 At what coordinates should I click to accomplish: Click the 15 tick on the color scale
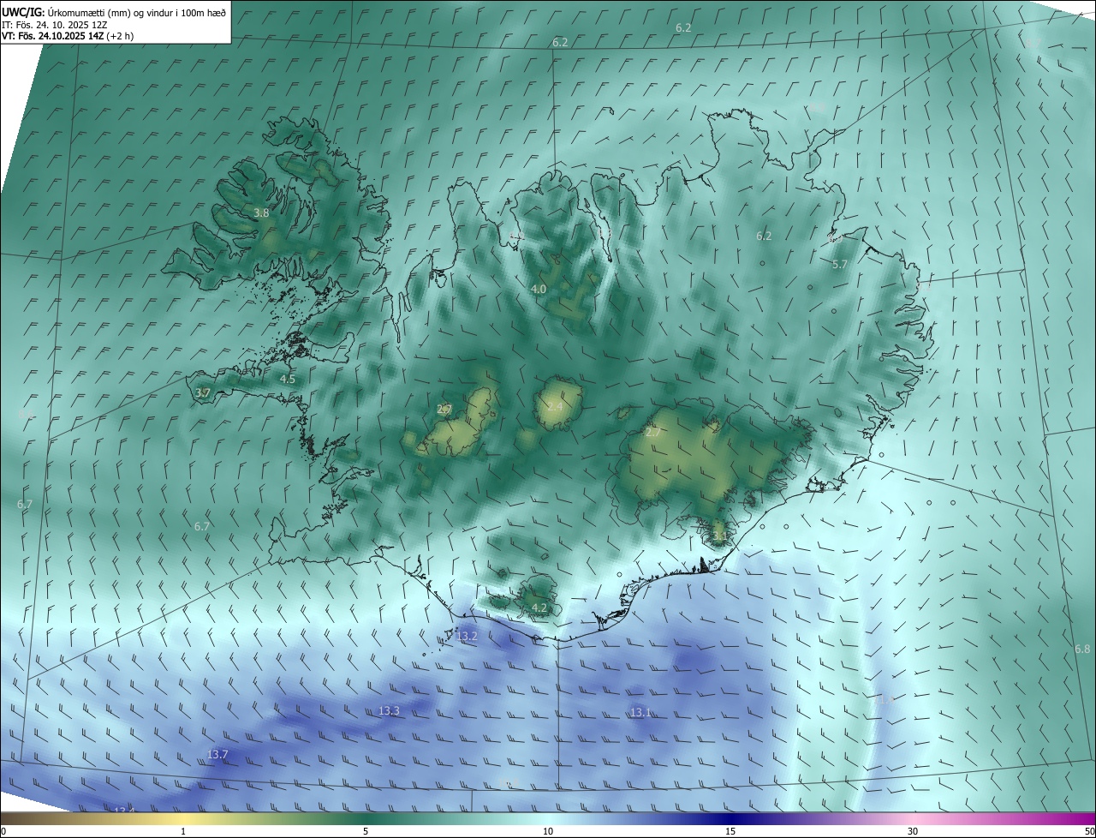click(730, 831)
